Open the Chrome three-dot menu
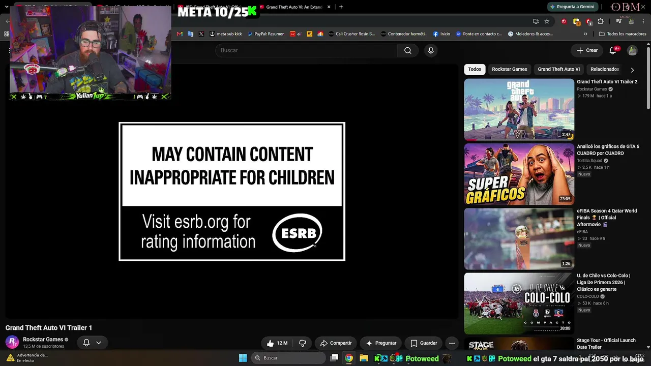651x366 pixels. pos(643,21)
